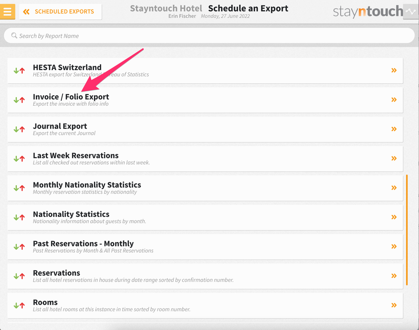Click the orange list scrollbar

point(407,230)
